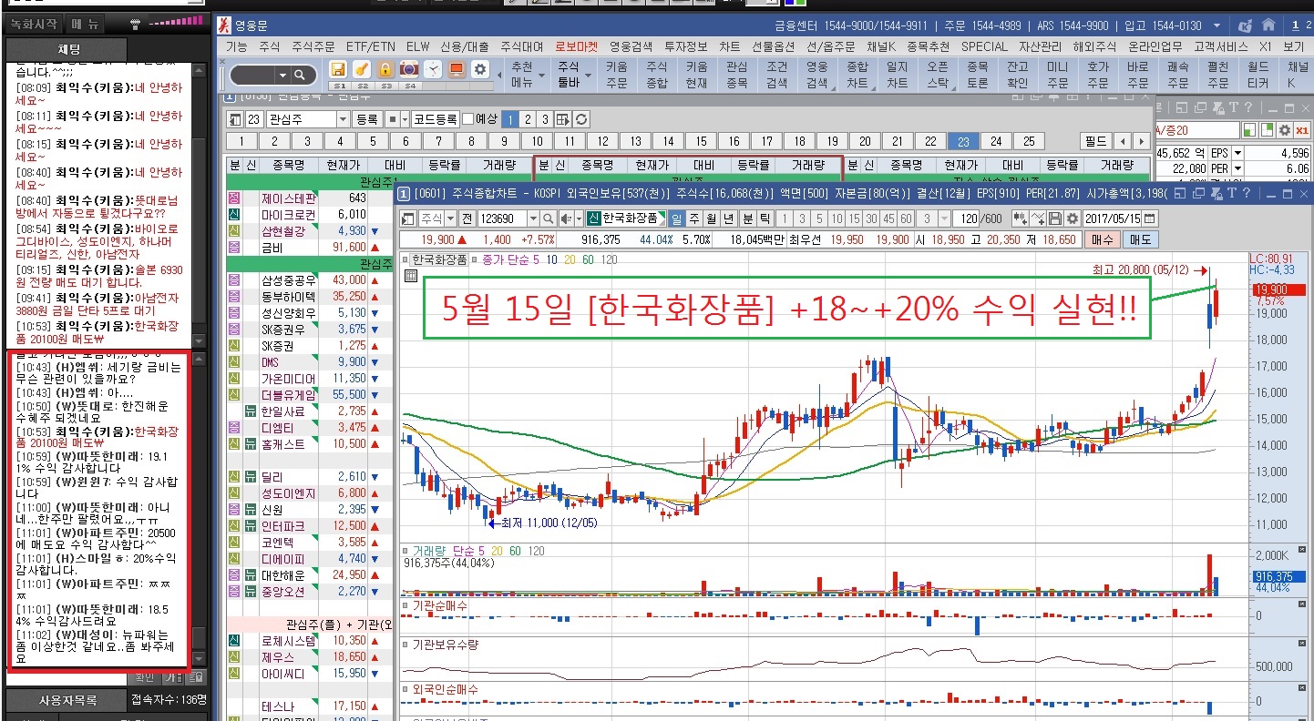Click the gear icon in right panel
Screen dimensions: 1314x721
tap(1286, 130)
